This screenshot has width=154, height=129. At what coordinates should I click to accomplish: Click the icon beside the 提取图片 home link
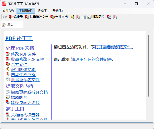(x=8, y=97)
